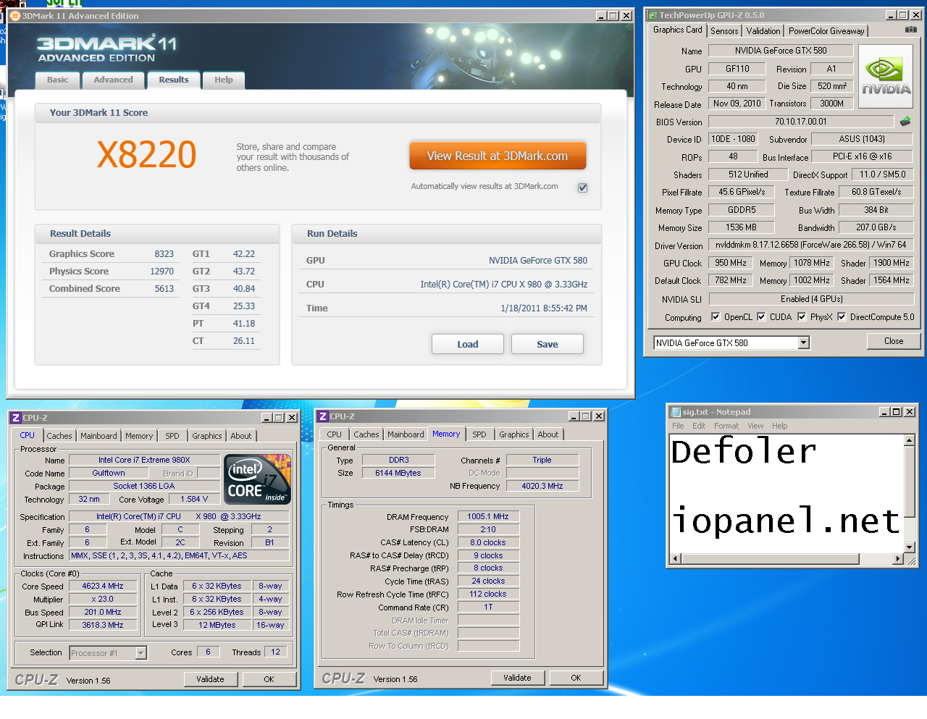Open Graphics tab in right CPU-Z window

pos(514,434)
